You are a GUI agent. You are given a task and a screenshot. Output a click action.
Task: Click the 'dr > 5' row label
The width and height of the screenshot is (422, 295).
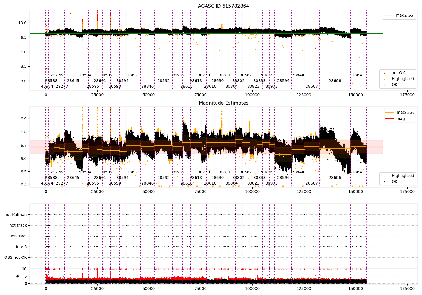tap(21, 247)
